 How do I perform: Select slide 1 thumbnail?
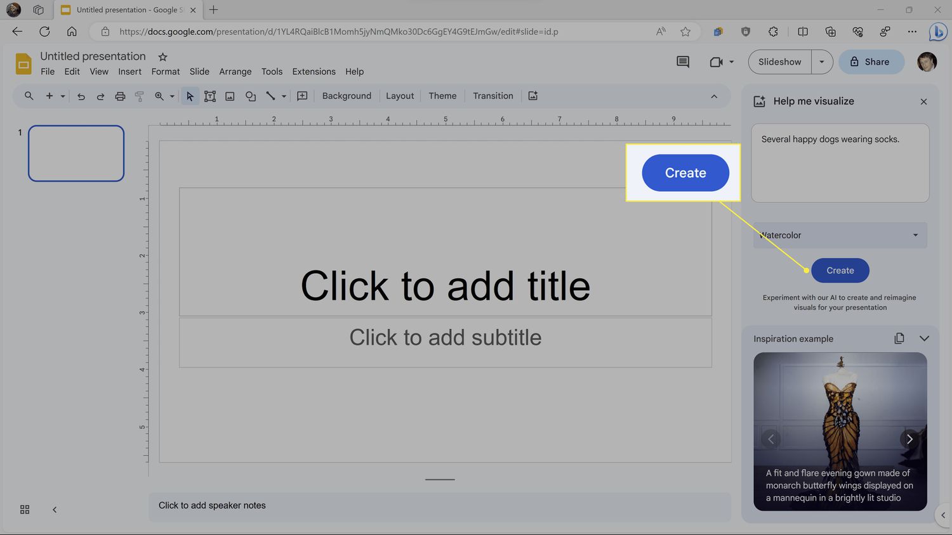click(76, 153)
